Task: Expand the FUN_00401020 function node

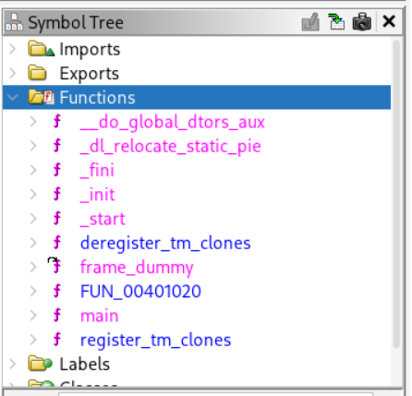Action: click(x=33, y=291)
